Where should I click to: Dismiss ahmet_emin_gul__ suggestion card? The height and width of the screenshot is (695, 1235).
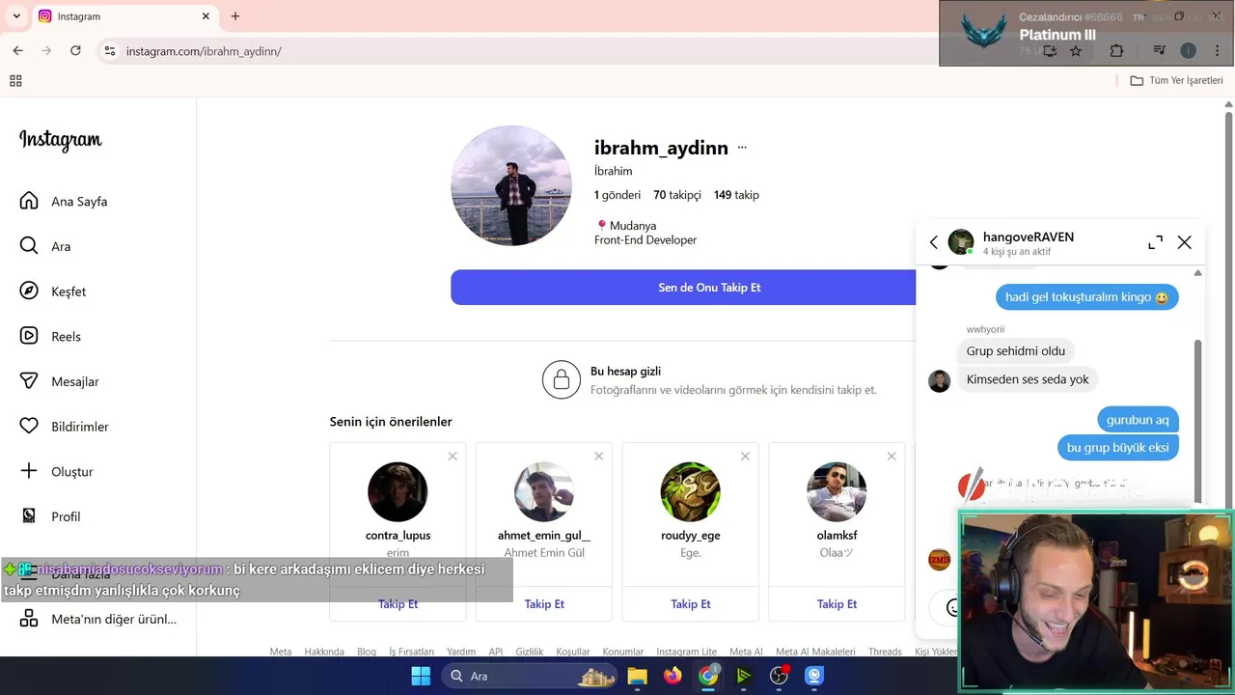coord(599,457)
